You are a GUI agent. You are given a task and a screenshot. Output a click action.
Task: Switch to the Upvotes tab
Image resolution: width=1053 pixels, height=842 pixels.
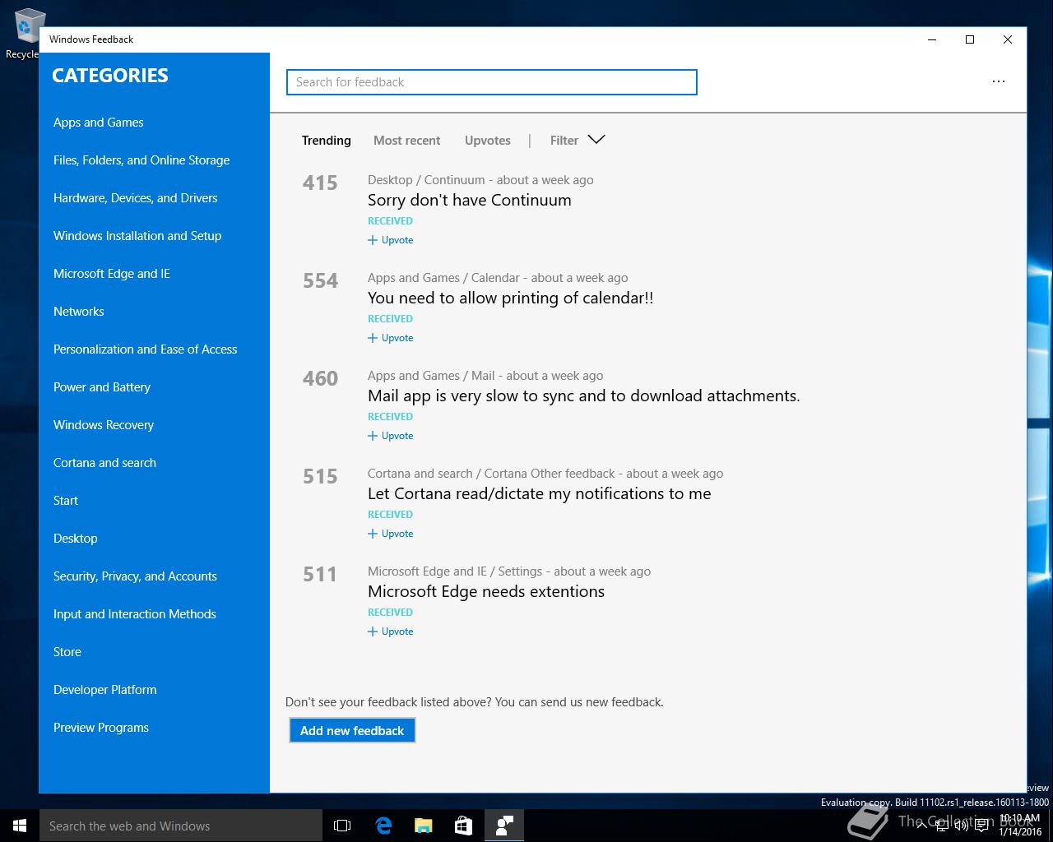tap(488, 141)
